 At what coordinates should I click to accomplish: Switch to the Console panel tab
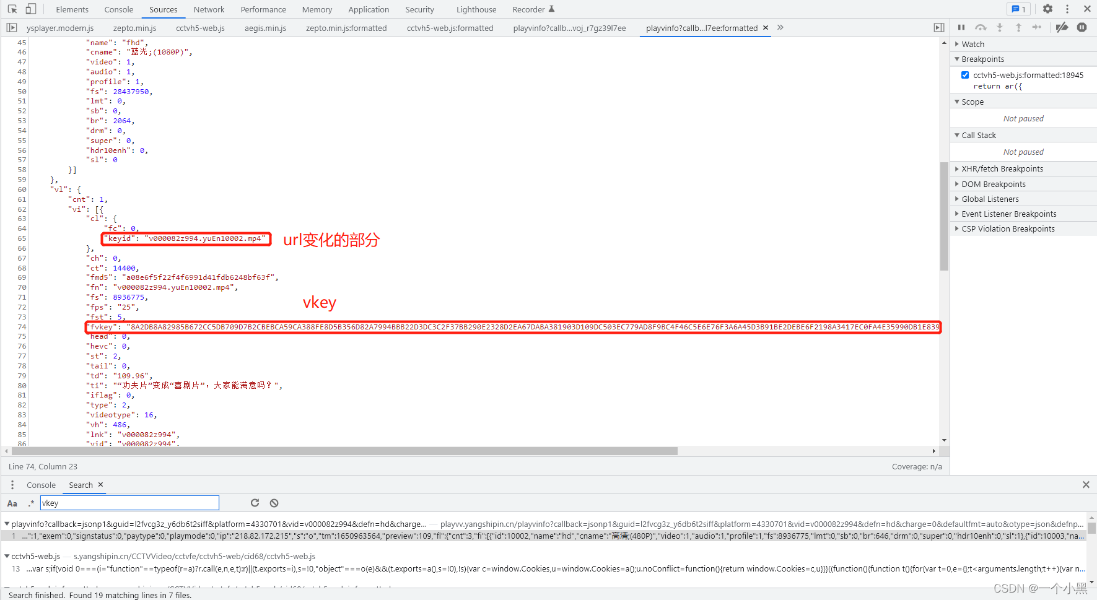click(119, 9)
